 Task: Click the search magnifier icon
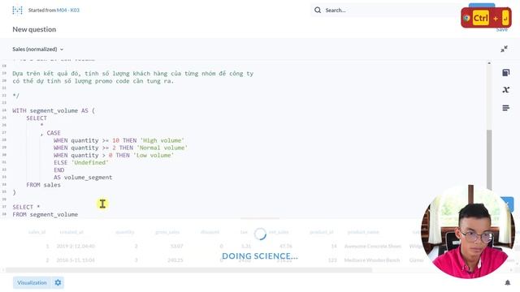(x=318, y=11)
